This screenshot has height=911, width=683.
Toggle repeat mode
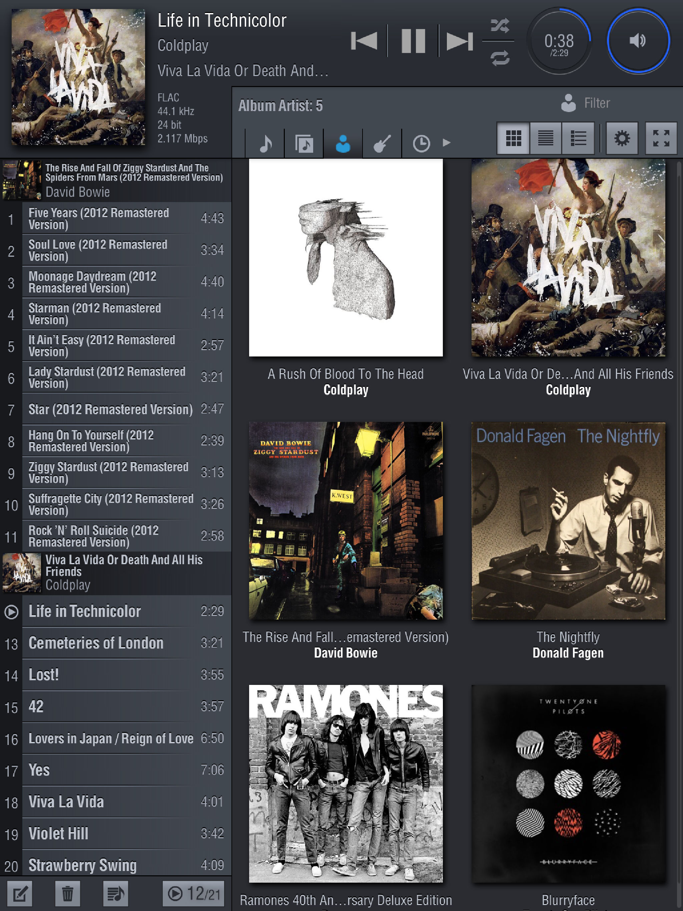(500, 58)
